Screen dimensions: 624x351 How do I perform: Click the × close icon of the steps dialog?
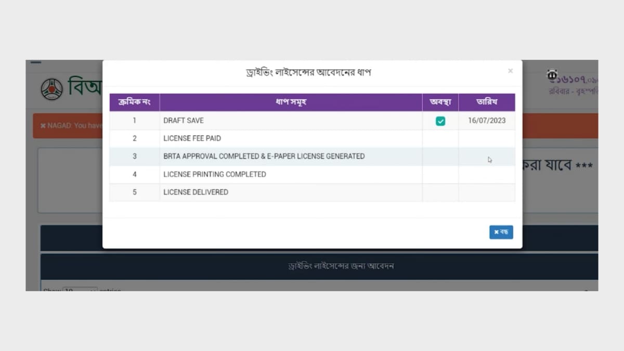point(510,71)
